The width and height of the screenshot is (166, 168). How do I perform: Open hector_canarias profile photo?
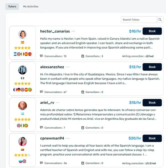[x=22, y=34]
